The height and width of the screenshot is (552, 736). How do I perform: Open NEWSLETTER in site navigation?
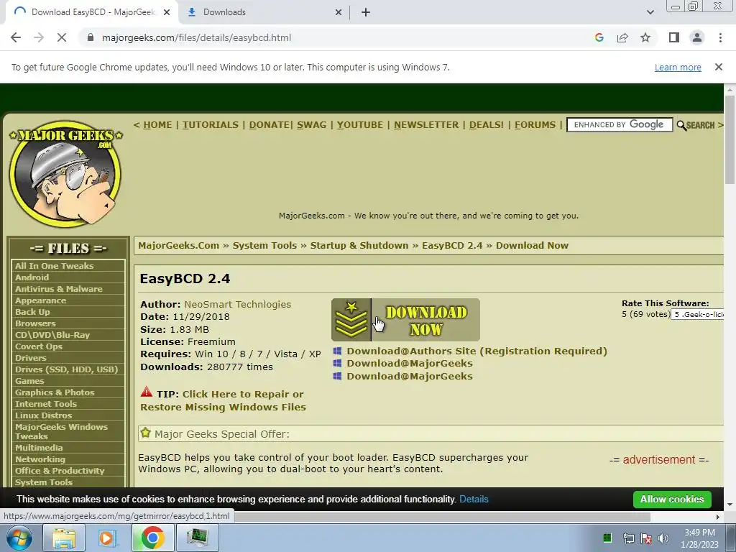point(426,125)
